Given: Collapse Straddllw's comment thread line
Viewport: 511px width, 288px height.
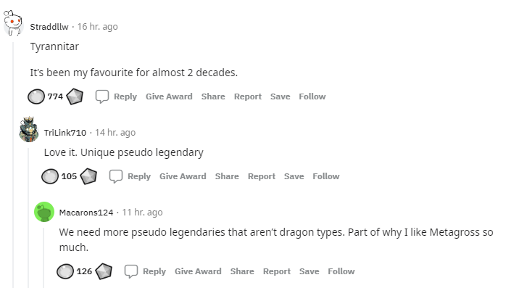Looking at the screenshot, I should 13,165.
